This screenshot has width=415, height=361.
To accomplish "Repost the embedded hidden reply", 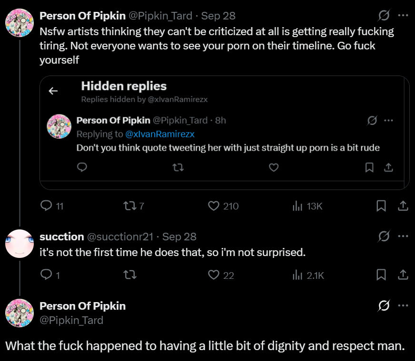I will coord(178,167).
